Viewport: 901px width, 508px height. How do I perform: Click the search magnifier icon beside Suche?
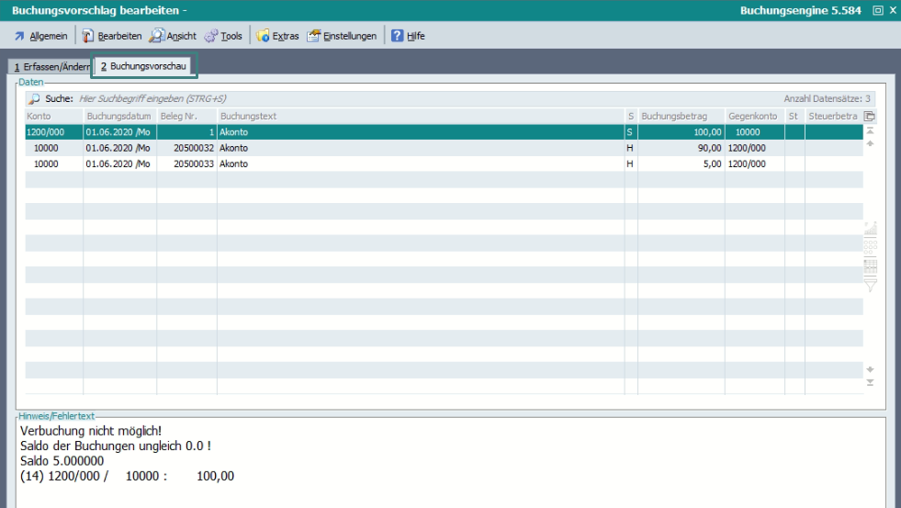pyautogui.click(x=35, y=98)
